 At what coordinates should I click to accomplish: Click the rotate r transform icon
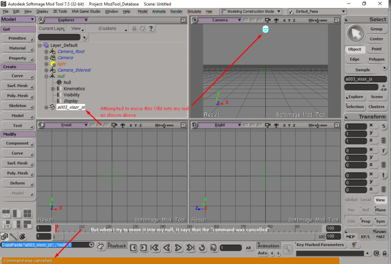383,151
